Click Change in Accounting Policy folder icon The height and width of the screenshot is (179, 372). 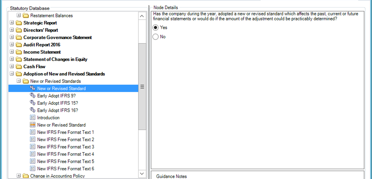click(25, 176)
